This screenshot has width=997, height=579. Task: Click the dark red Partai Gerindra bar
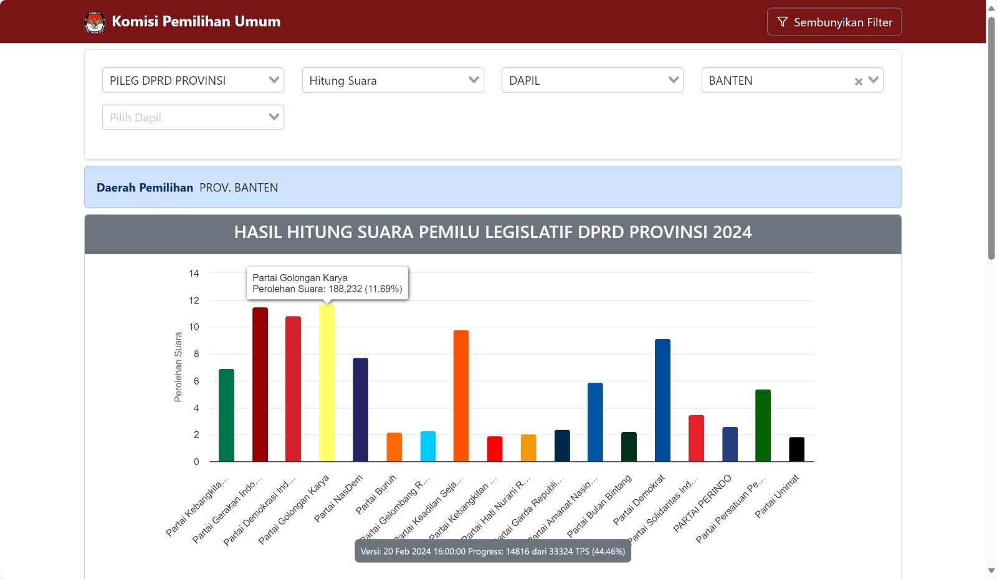(x=260, y=385)
